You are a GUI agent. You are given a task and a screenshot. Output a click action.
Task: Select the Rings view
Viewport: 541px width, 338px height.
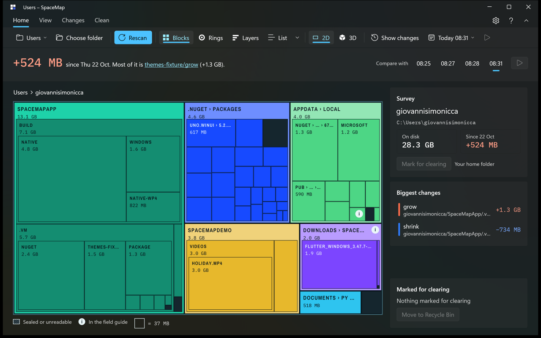click(x=211, y=38)
